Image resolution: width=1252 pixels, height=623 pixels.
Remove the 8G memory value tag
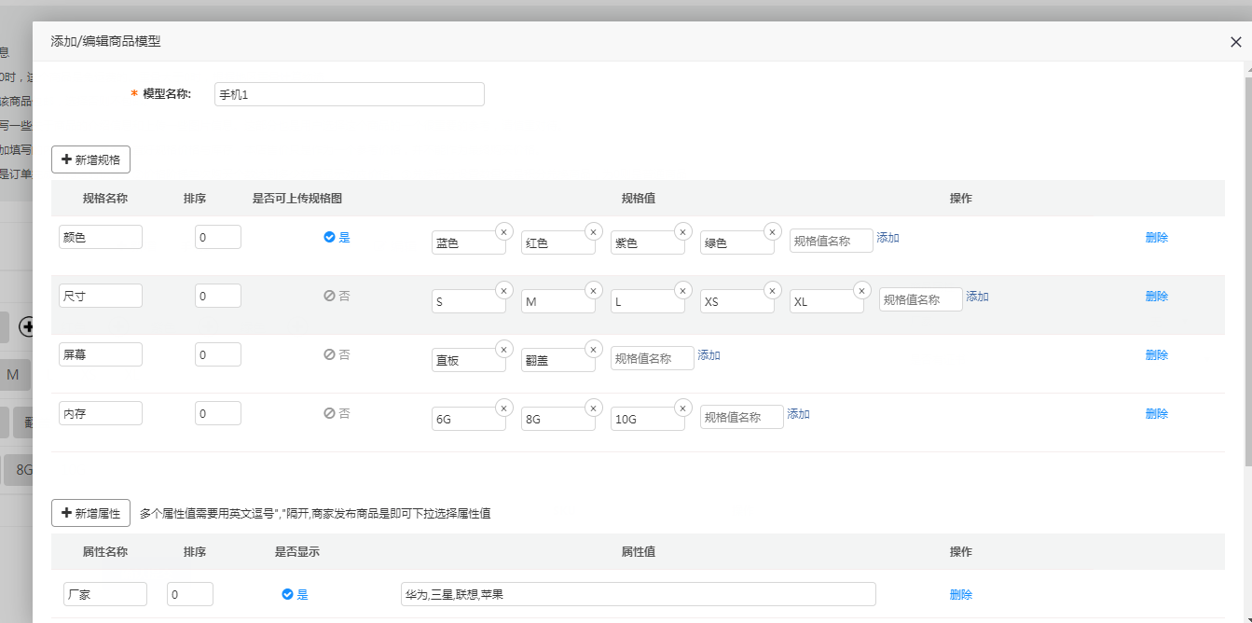pos(593,408)
